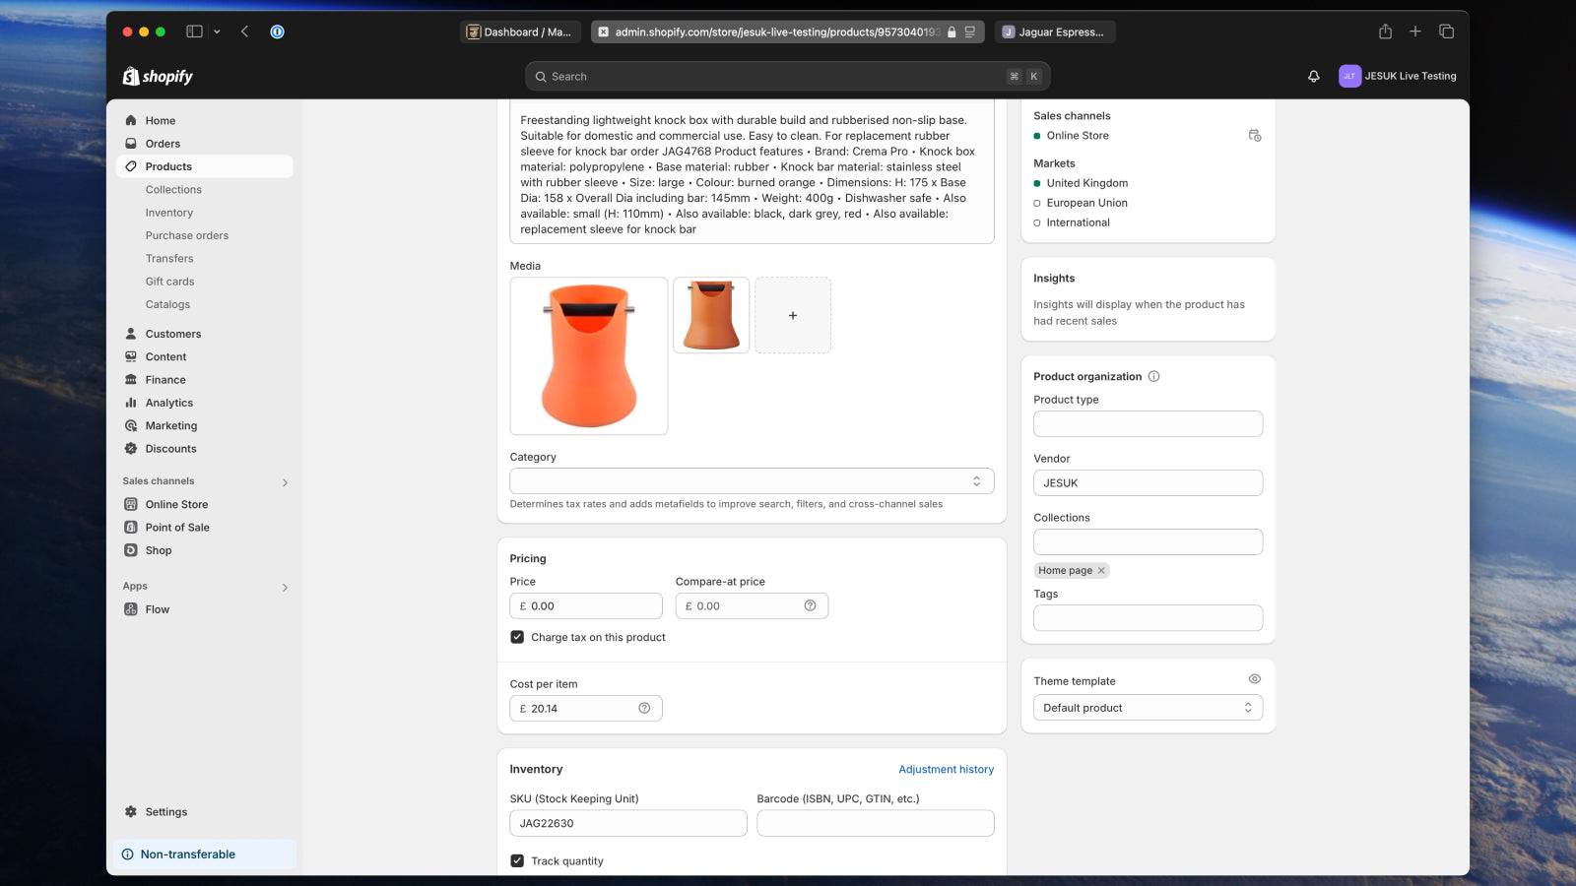Screen dimensions: 1576x886
Task: Click the Product organization info icon
Action: [1153, 376]
